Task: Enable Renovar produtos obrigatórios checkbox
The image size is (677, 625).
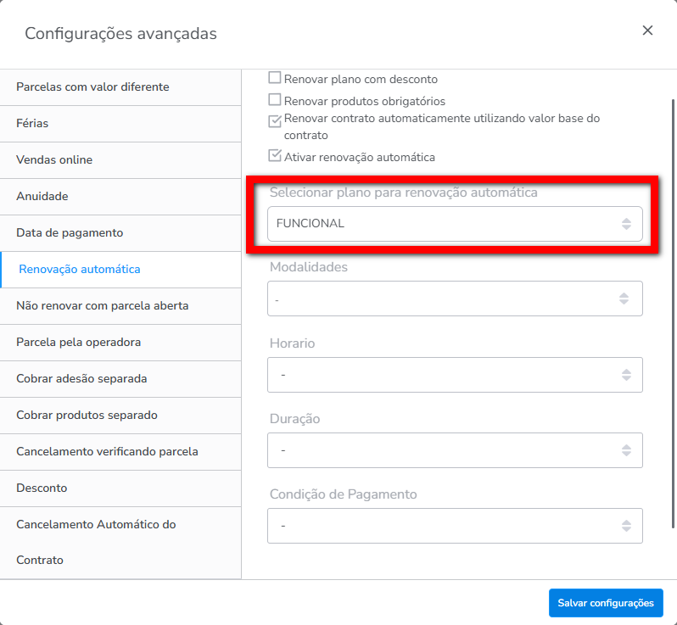Action: click(275, 100)
